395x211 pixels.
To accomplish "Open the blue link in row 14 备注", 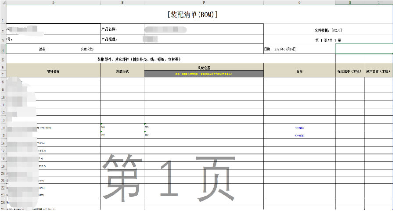I will click(x=299, y=128).
